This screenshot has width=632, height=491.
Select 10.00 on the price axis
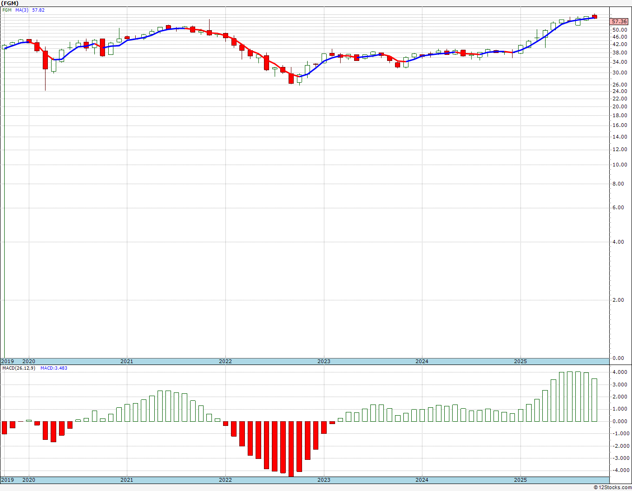tap(620, 165)
